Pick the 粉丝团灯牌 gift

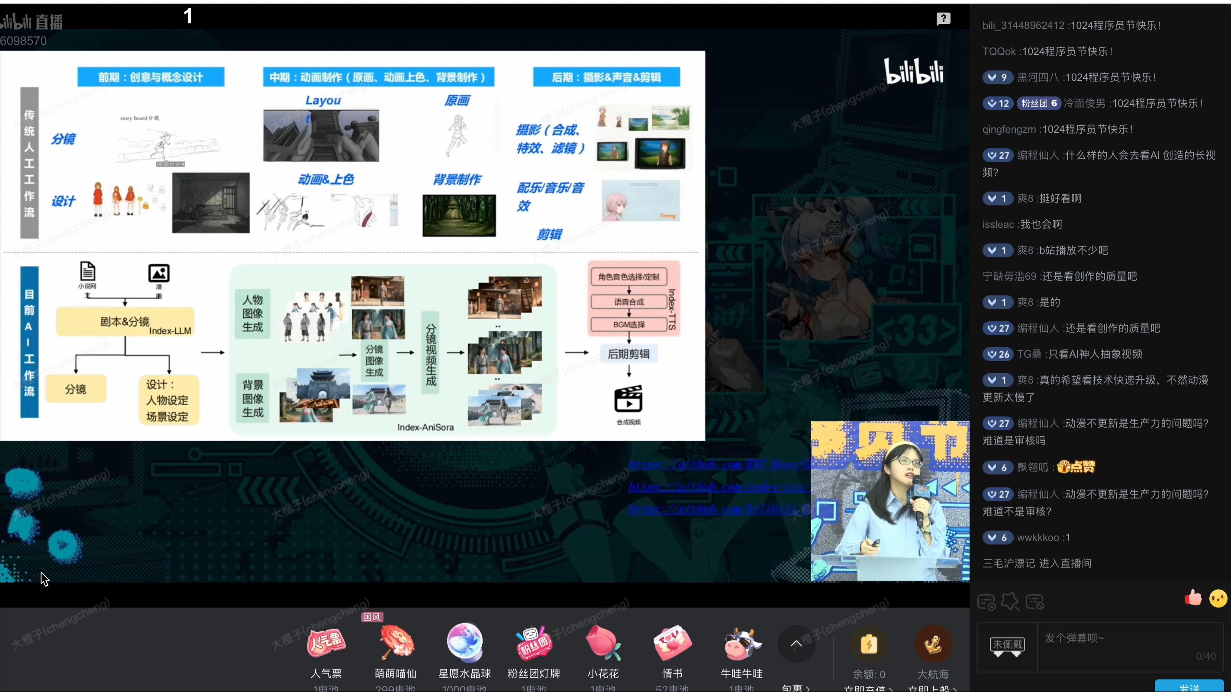pos(534,643)
